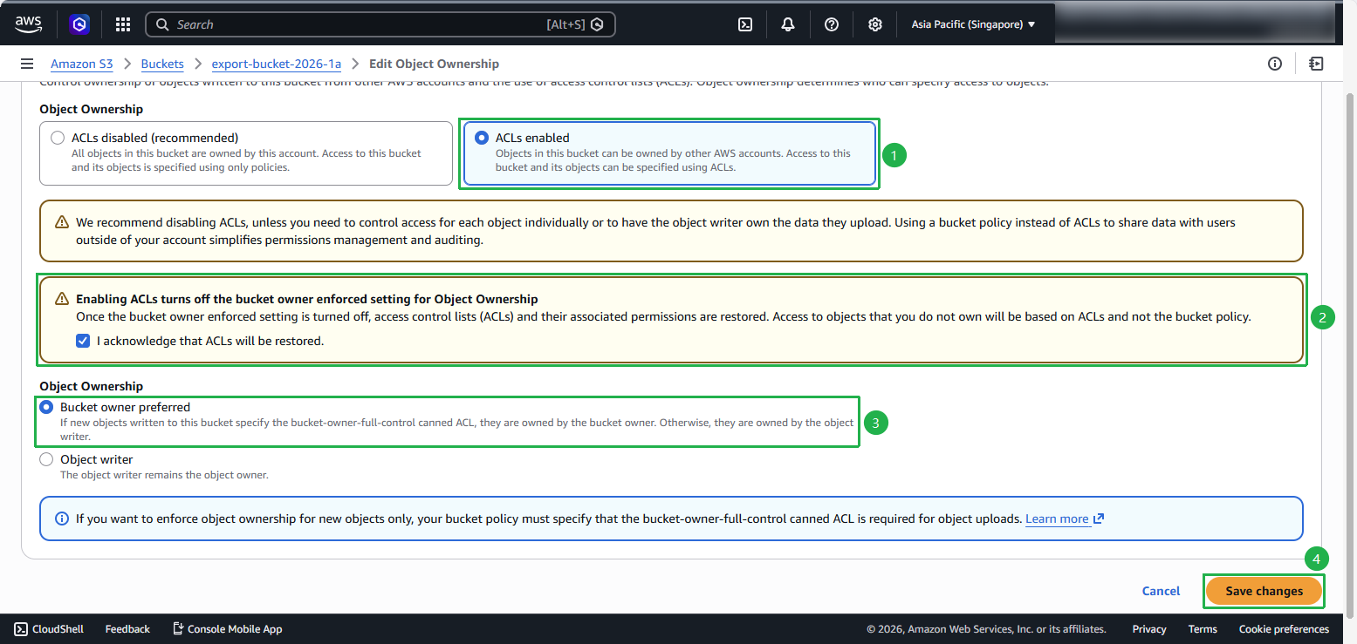Viewport: 1357px width, 644px height.
Task: Click Save changes
Action: point(1264,591)
